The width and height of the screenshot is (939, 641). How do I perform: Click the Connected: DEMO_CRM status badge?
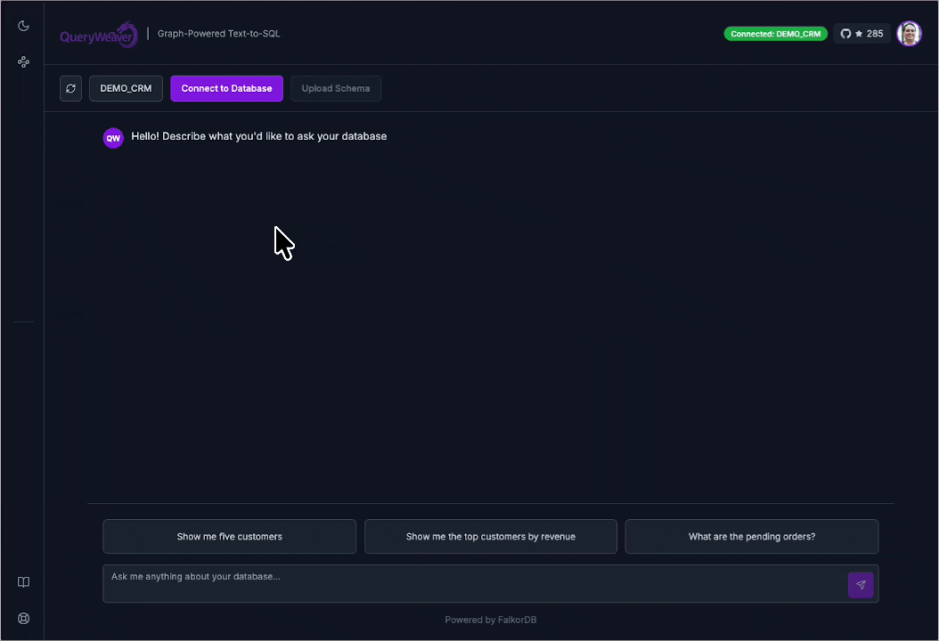click(775, 33)
